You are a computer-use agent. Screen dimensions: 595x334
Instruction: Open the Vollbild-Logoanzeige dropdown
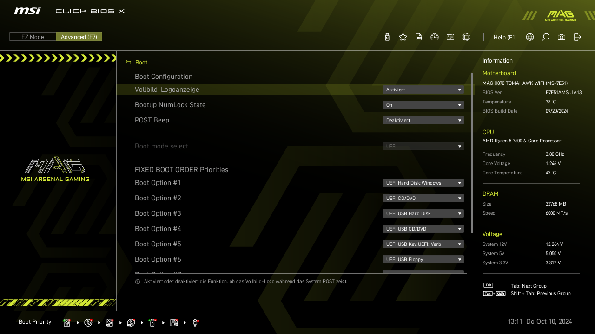pos(423,90)
